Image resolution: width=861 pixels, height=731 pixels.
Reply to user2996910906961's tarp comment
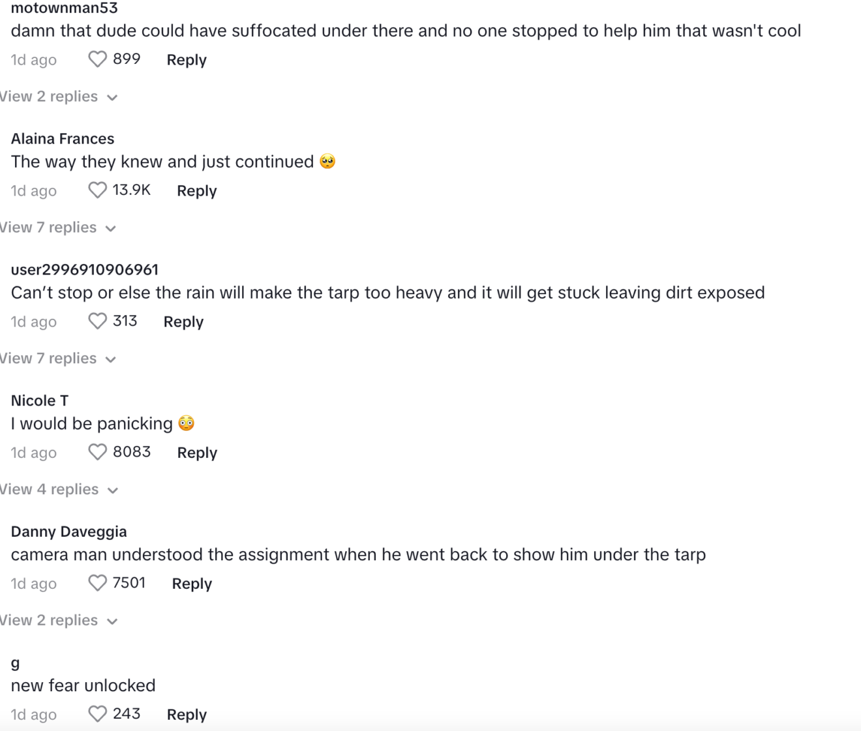pos(183,322)
